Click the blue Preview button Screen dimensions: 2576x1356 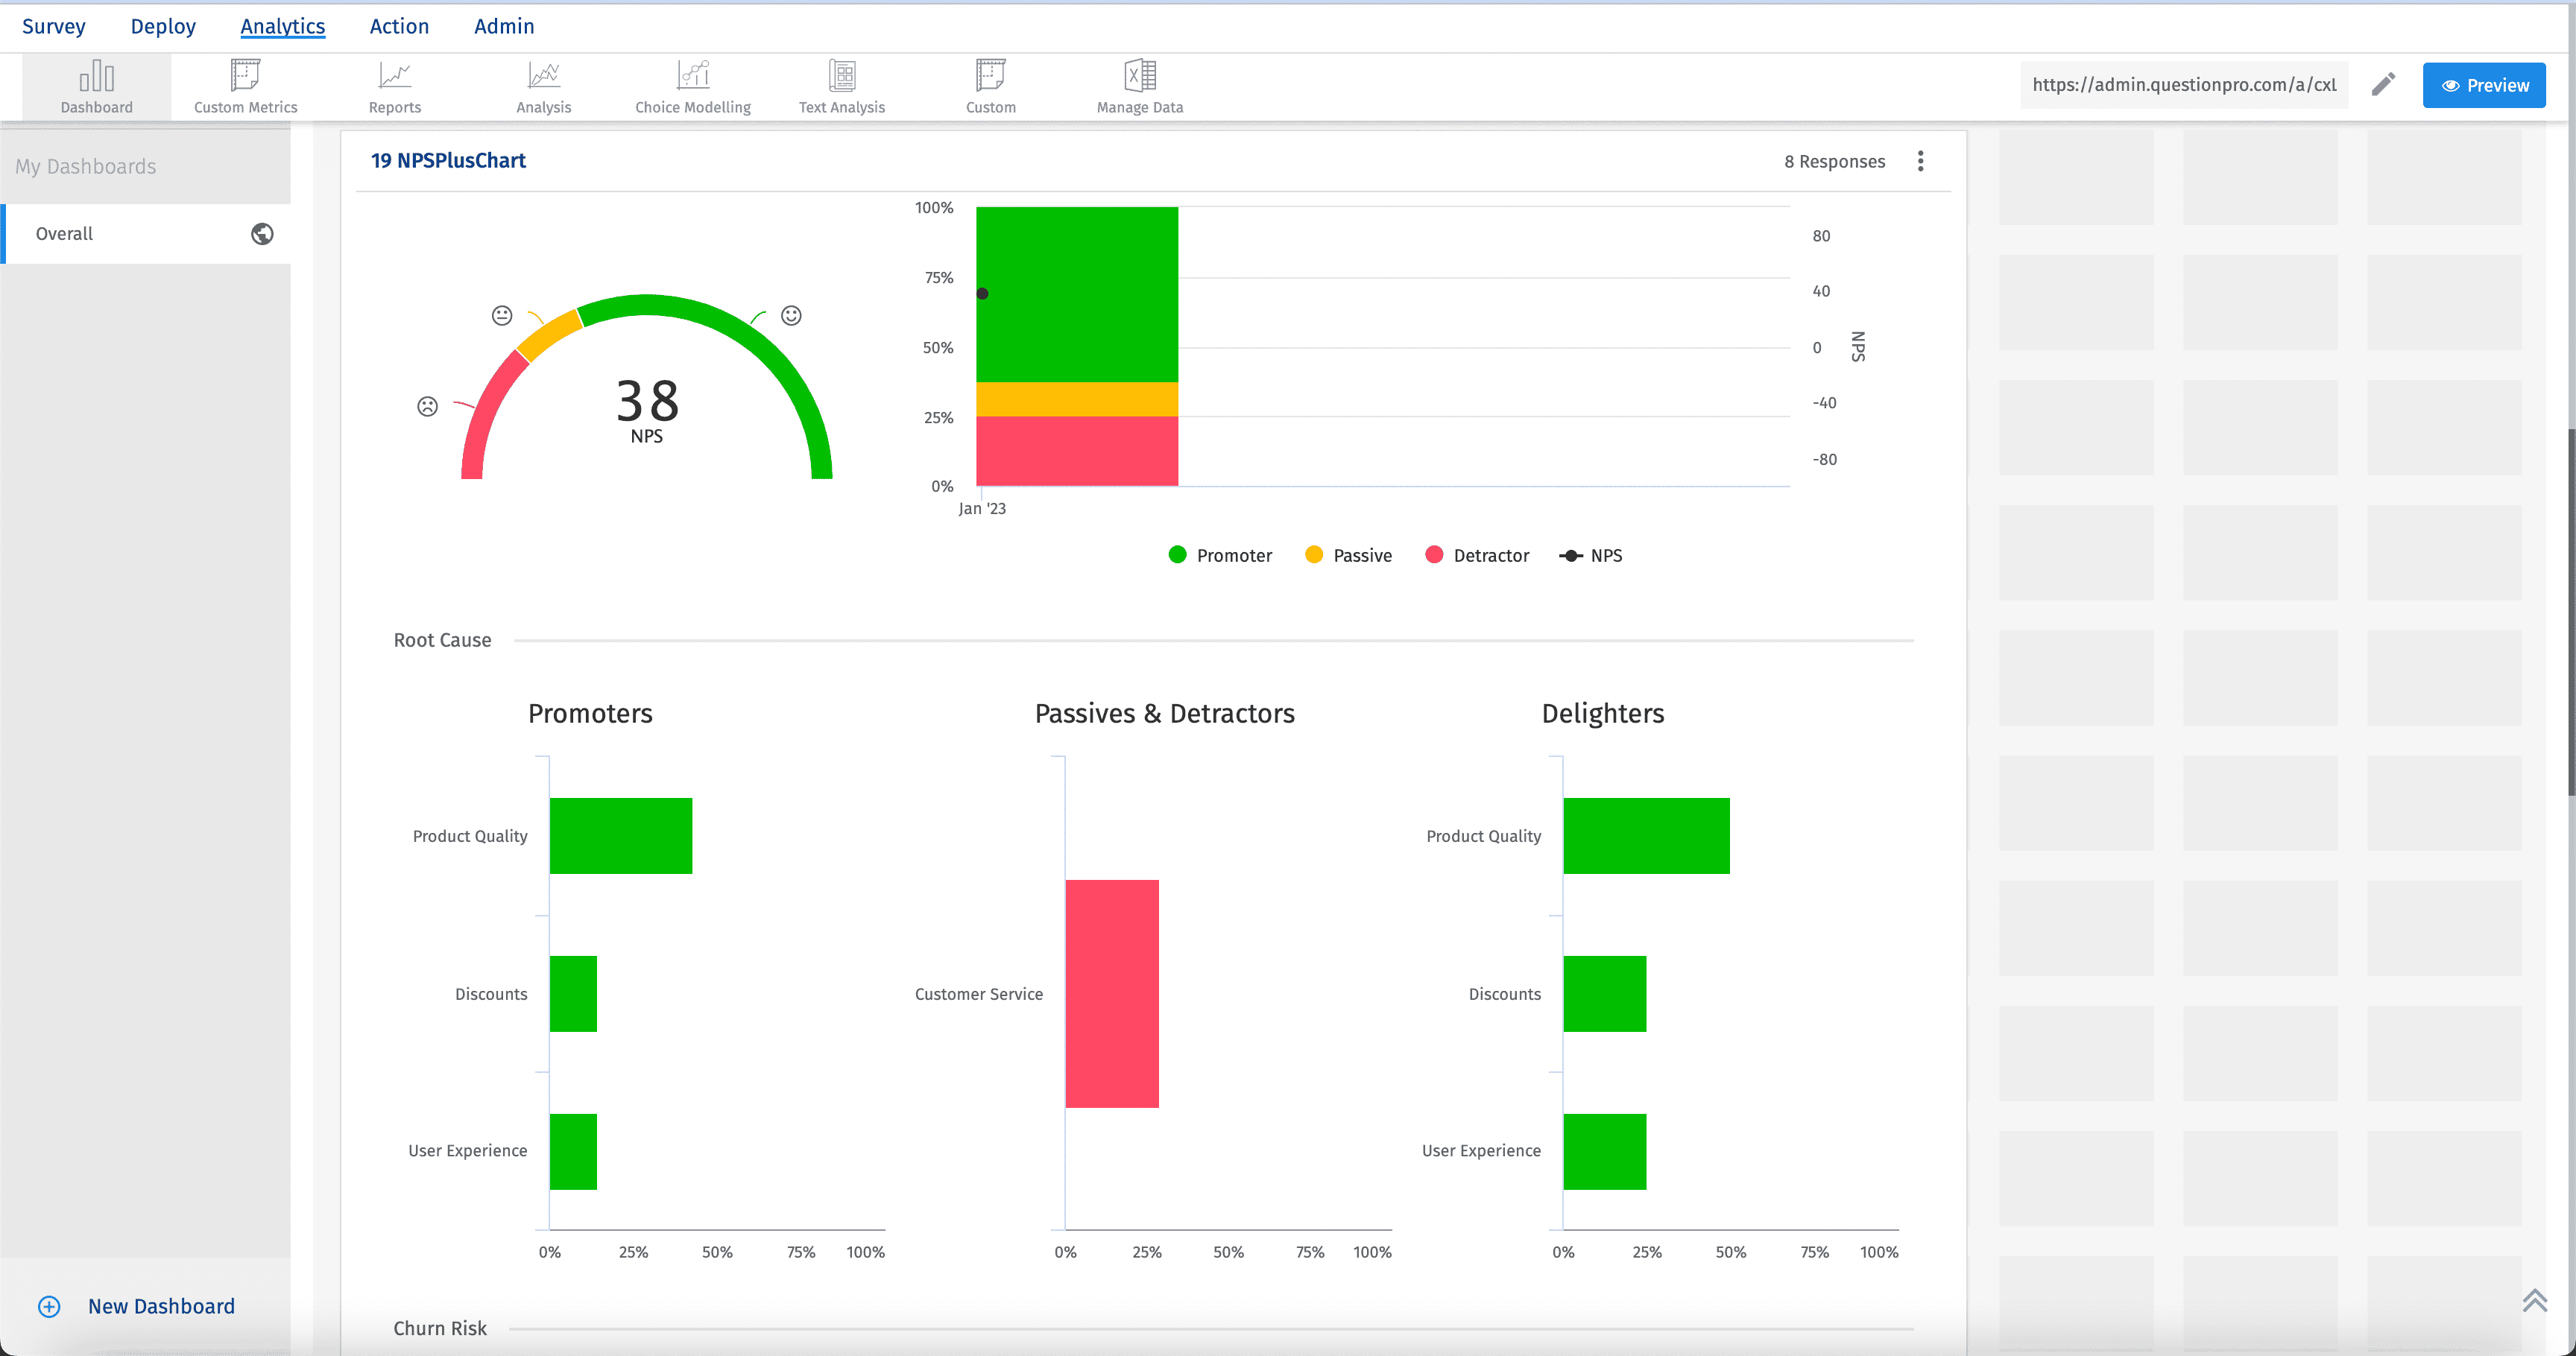(x=2483, y=86)
